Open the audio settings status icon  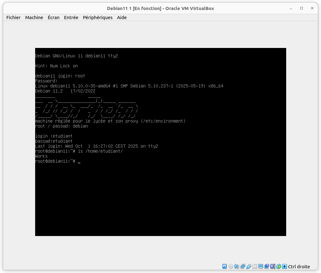(x=237, y=266)
